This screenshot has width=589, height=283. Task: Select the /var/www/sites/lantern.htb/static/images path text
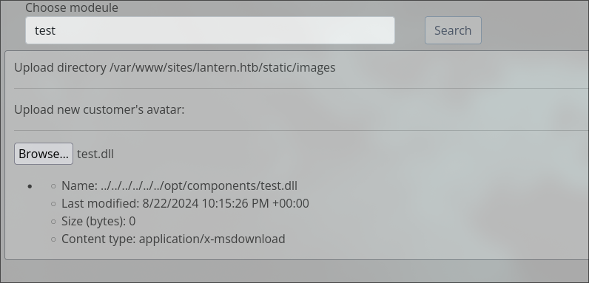pyautogui.click(x=223, y=67)
